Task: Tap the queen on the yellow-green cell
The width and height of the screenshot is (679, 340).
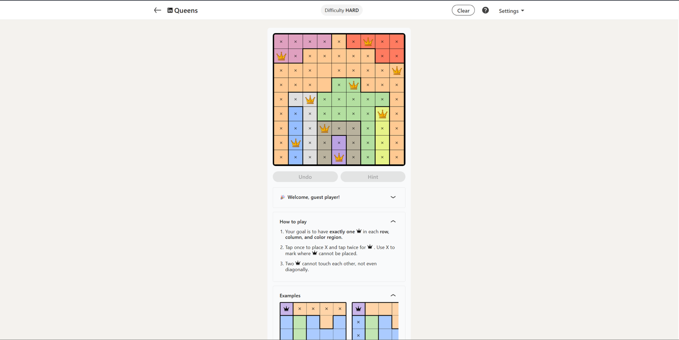Action: 382,113
